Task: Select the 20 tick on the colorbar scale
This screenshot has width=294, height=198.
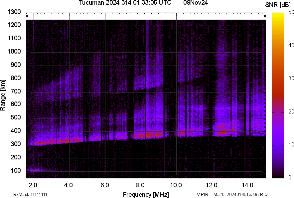Action: (291, 111)
